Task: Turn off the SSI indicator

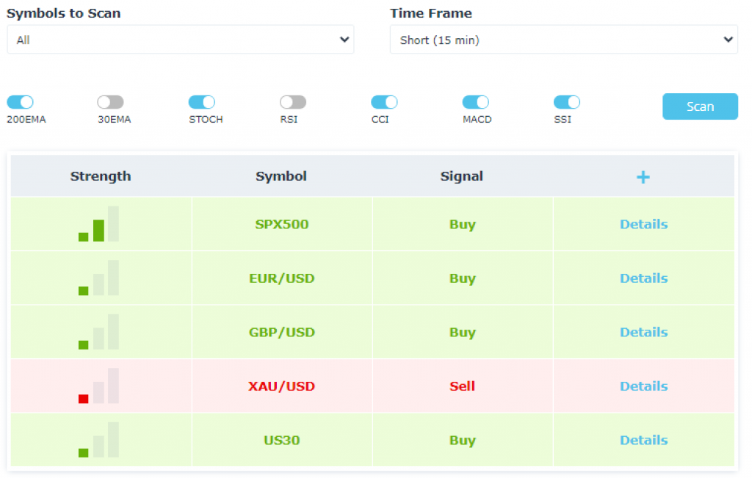Action: point(565,102)
